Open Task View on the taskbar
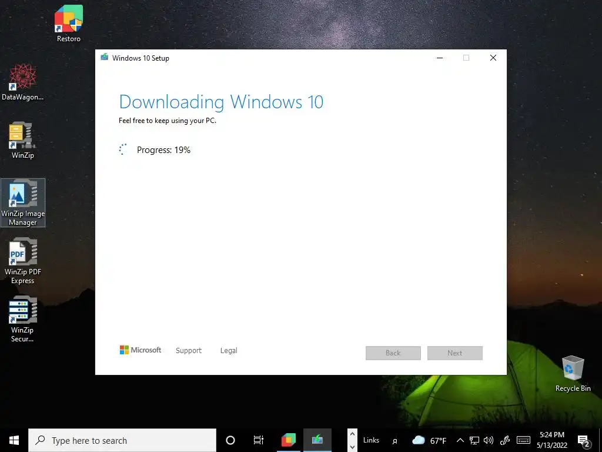 (x=259, y=440)
